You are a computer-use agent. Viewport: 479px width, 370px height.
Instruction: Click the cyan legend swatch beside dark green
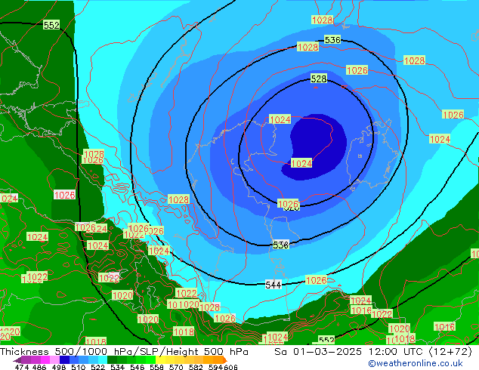click(103, 360)
